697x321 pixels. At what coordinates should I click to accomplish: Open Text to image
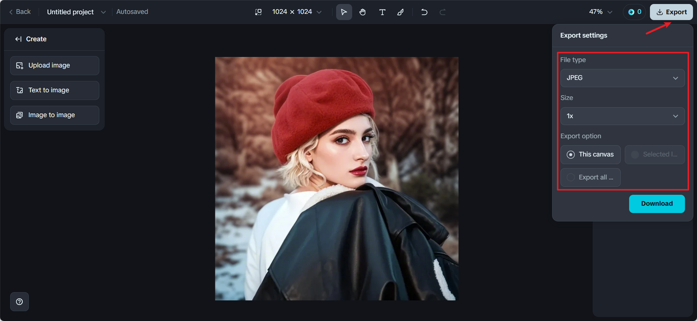54,90
